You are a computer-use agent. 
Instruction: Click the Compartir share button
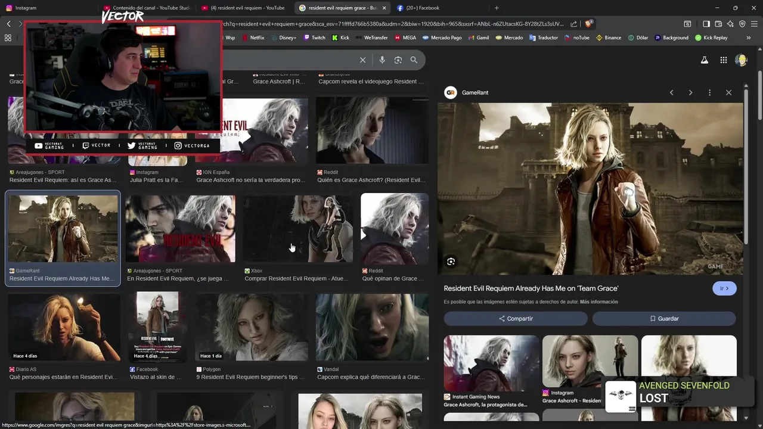[516, 319]
